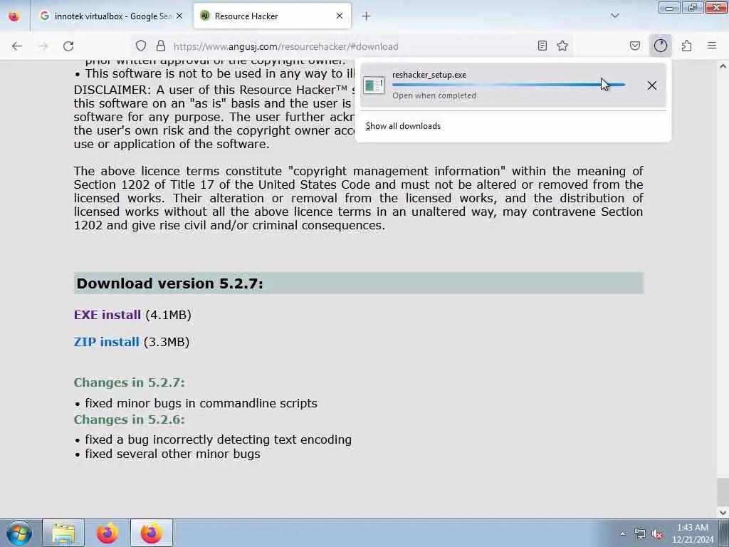Screen dimensions: 729x547
Task: Download the EXE install link
Action: point(107,315)
